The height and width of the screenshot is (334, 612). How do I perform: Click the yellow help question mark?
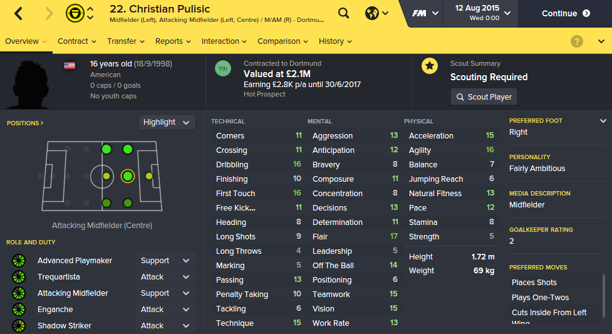point(577,41)
